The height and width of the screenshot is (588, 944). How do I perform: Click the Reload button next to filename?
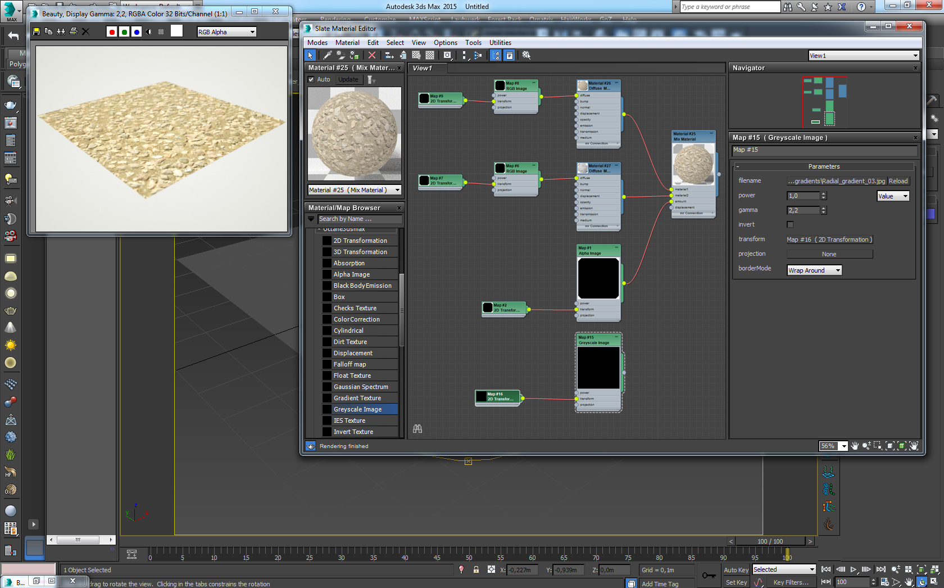[x=898, y=181]
